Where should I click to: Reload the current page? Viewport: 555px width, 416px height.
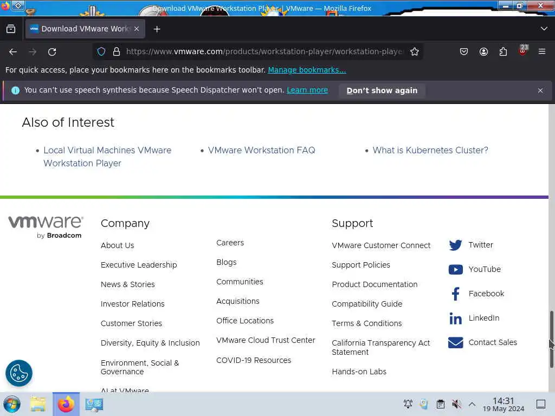coord(52,51)
